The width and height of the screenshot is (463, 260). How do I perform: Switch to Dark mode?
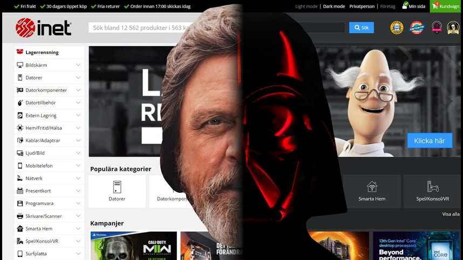pos(334,6)
